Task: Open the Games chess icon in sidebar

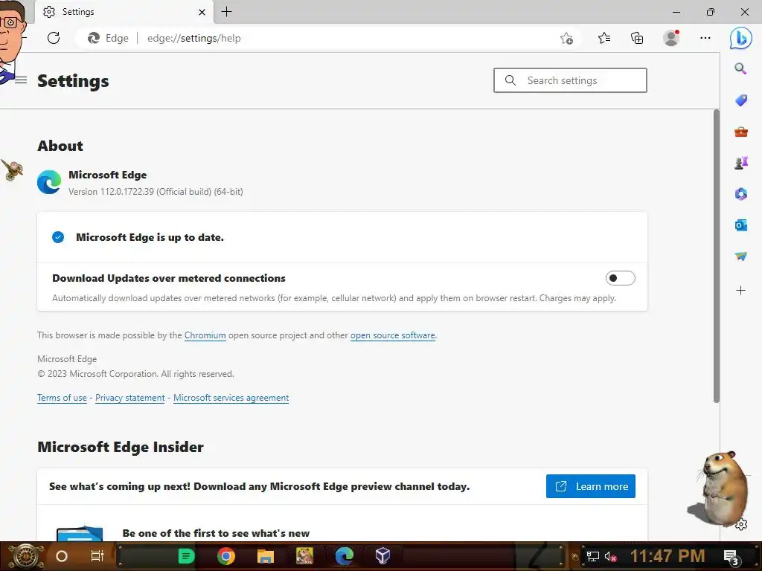Action: [x=740, y=163]
